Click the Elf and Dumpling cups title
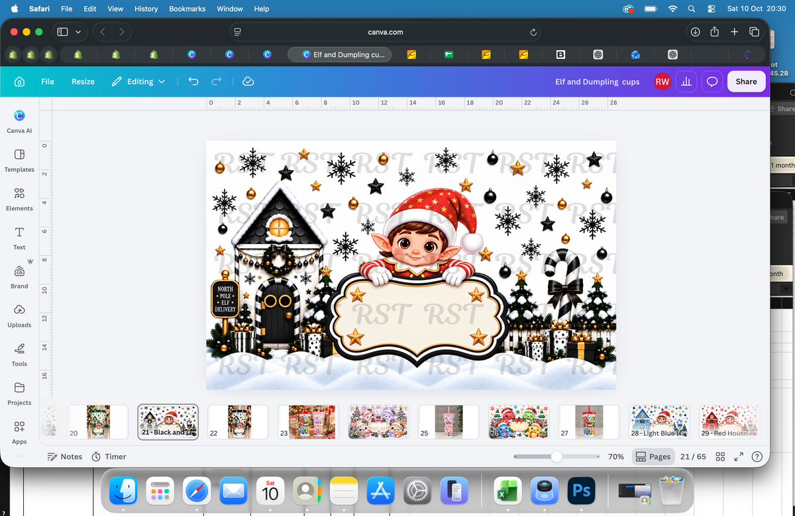Screen dimensions: 795x516 (x=598, y=81)
